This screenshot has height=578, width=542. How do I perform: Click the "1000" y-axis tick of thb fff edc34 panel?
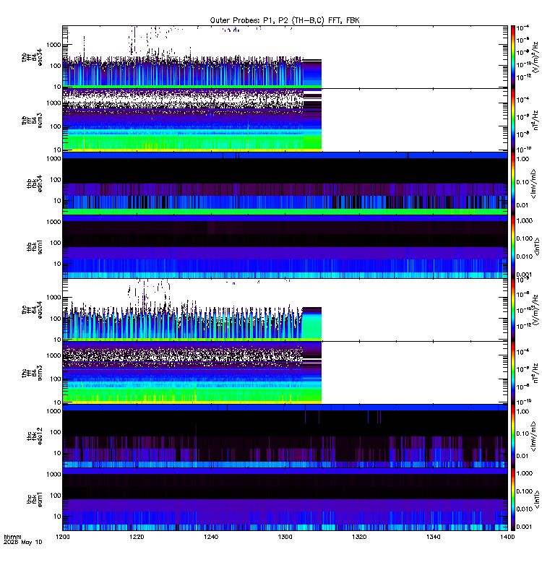click(53, 45)
